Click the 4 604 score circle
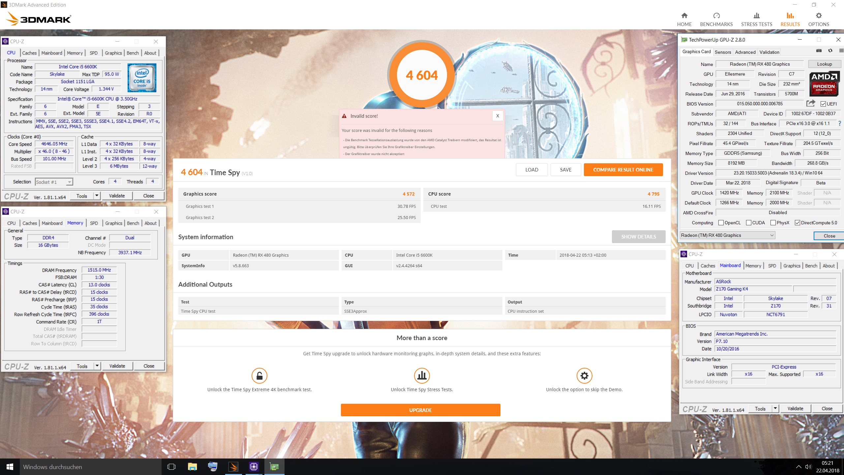 pyautogui.click(x=422, y=75)
